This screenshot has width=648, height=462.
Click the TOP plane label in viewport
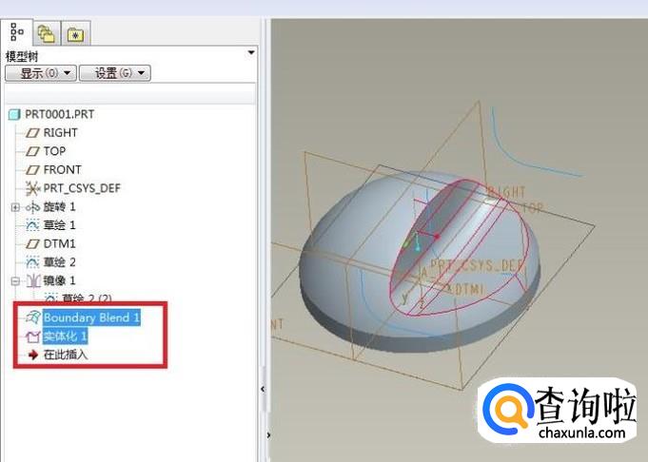[x=533, y=207]
